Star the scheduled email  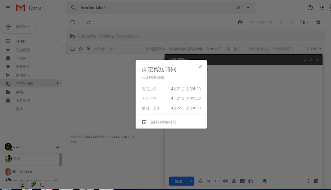coord(81,49)
